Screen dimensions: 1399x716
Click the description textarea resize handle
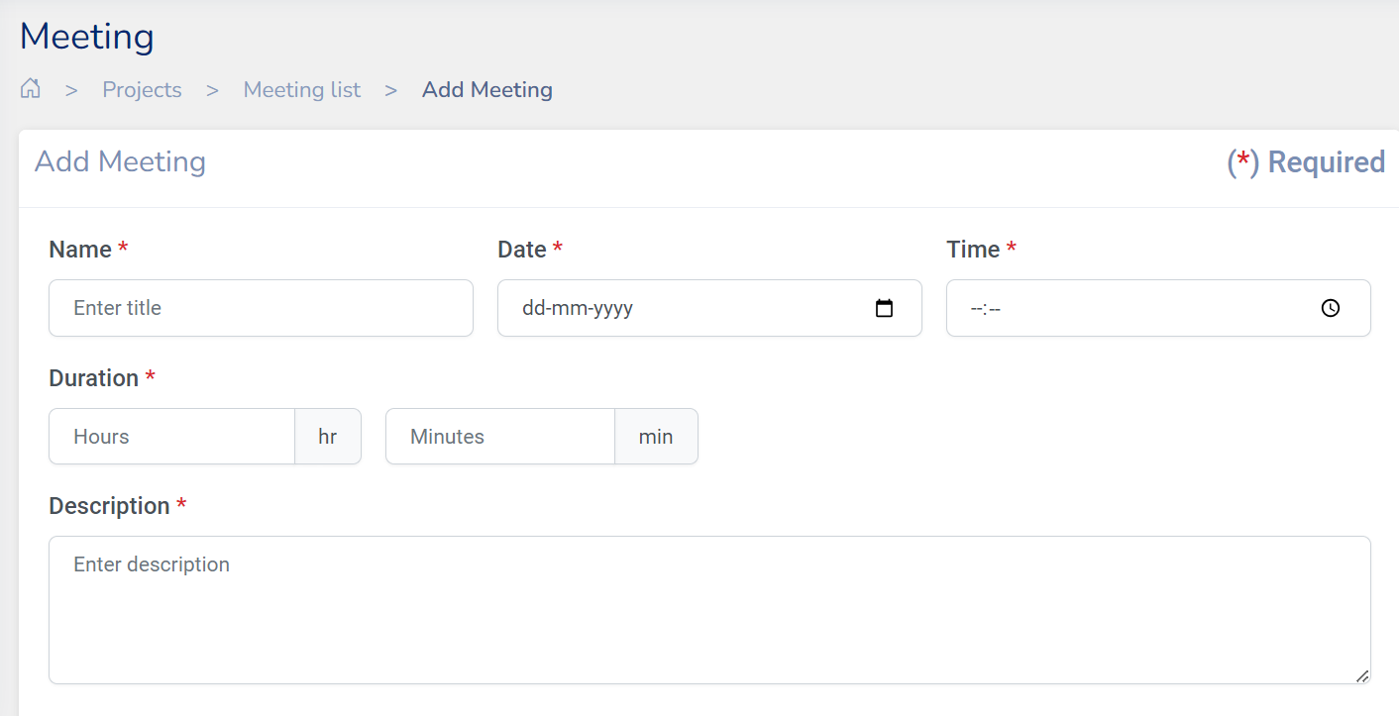(x=1362, y=675)
